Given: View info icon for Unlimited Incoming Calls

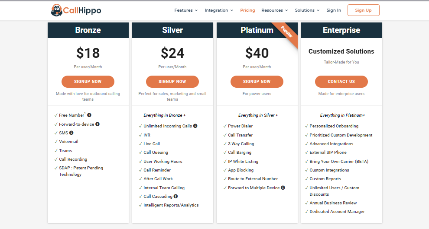Looking at the screenshot, I should tap(195, 126).
